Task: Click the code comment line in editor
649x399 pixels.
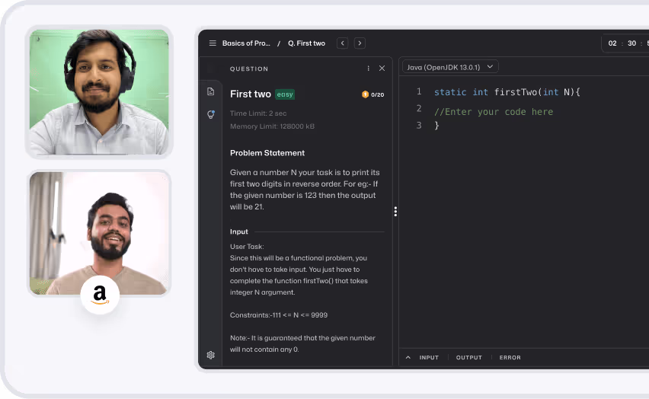Action: 494,112
